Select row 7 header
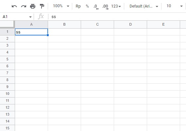This screenshot has width=186, height=131. [x=7, y=73]
